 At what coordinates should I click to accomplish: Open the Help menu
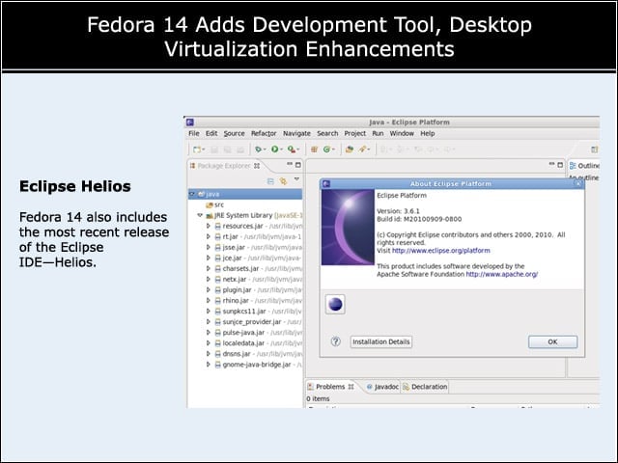pyautogui.click(x=428, y=133)
